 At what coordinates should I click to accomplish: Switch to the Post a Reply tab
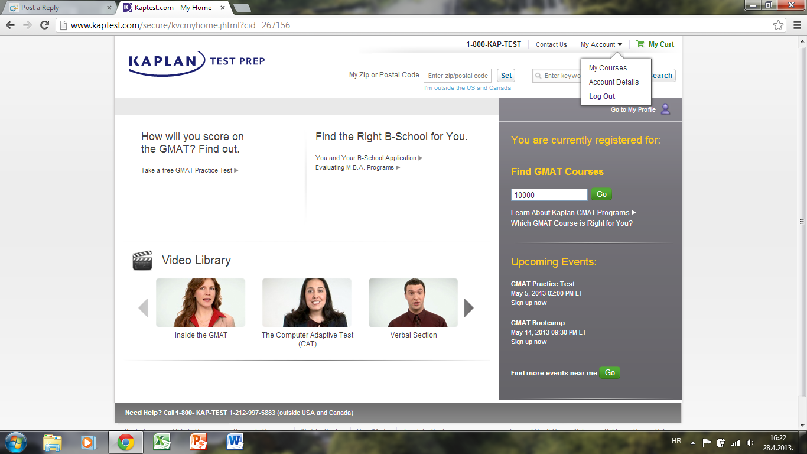(x=58, y=8)
